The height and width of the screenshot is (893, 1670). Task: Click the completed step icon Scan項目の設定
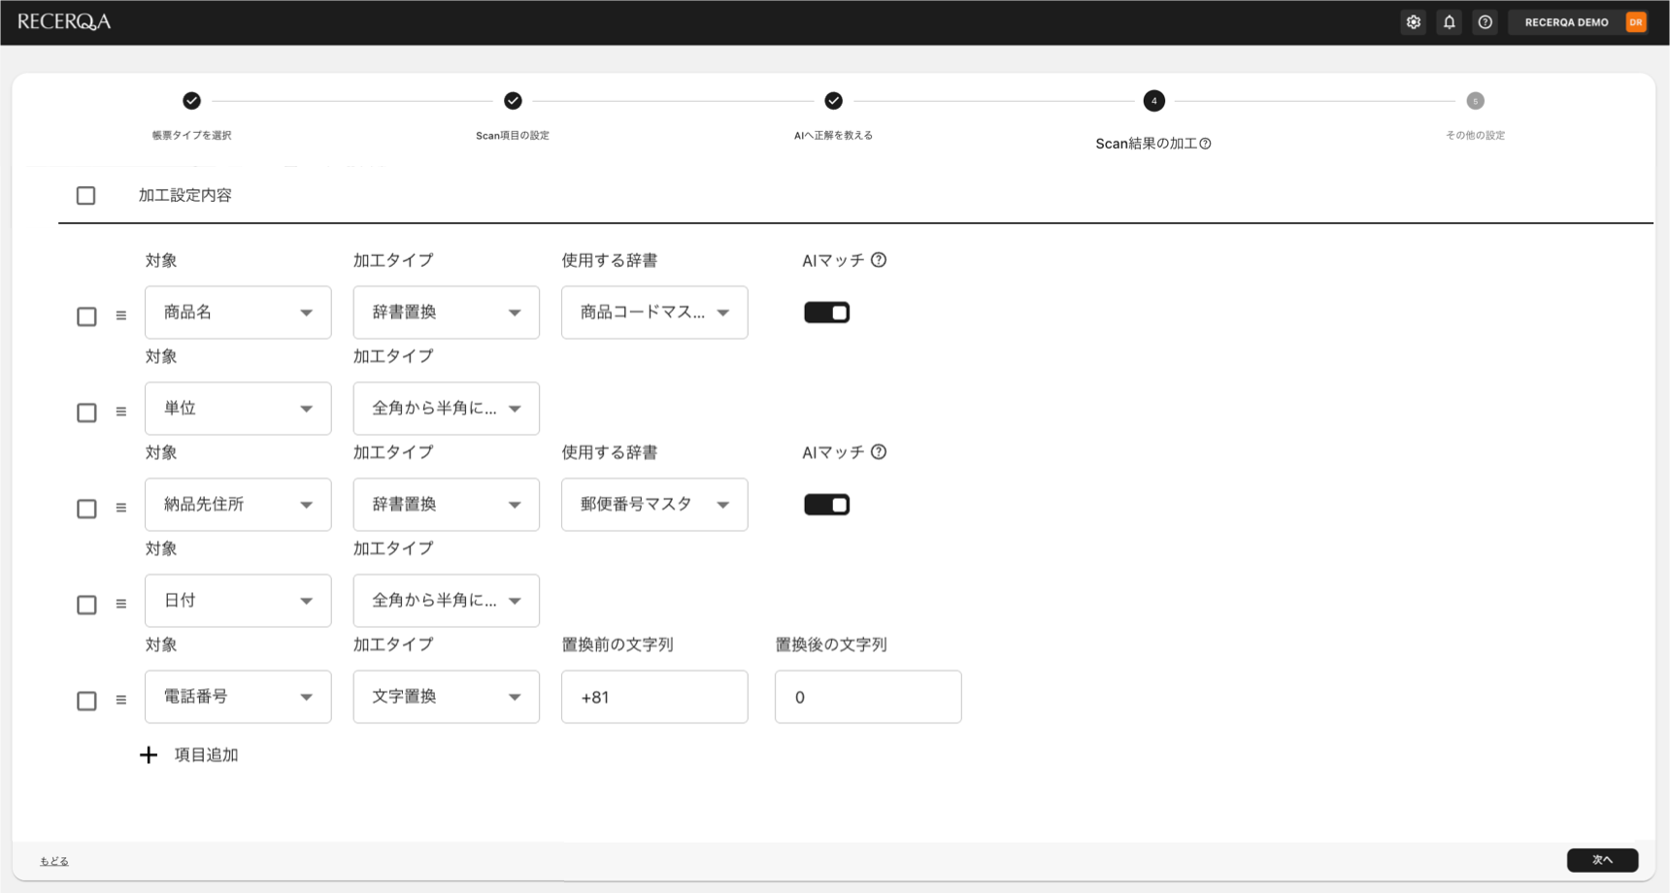513,101
